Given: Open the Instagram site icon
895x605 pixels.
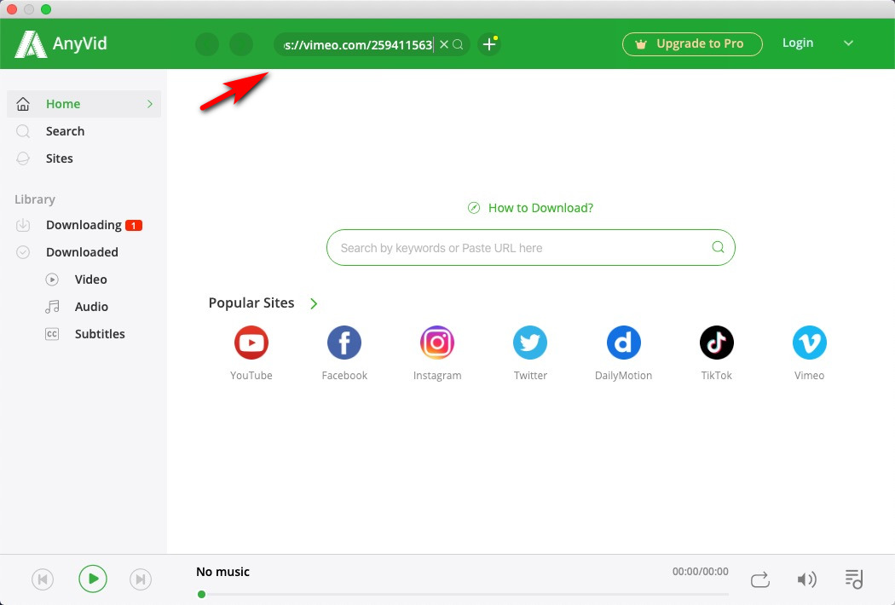Looking at the screenshot, I should [437, 343].
